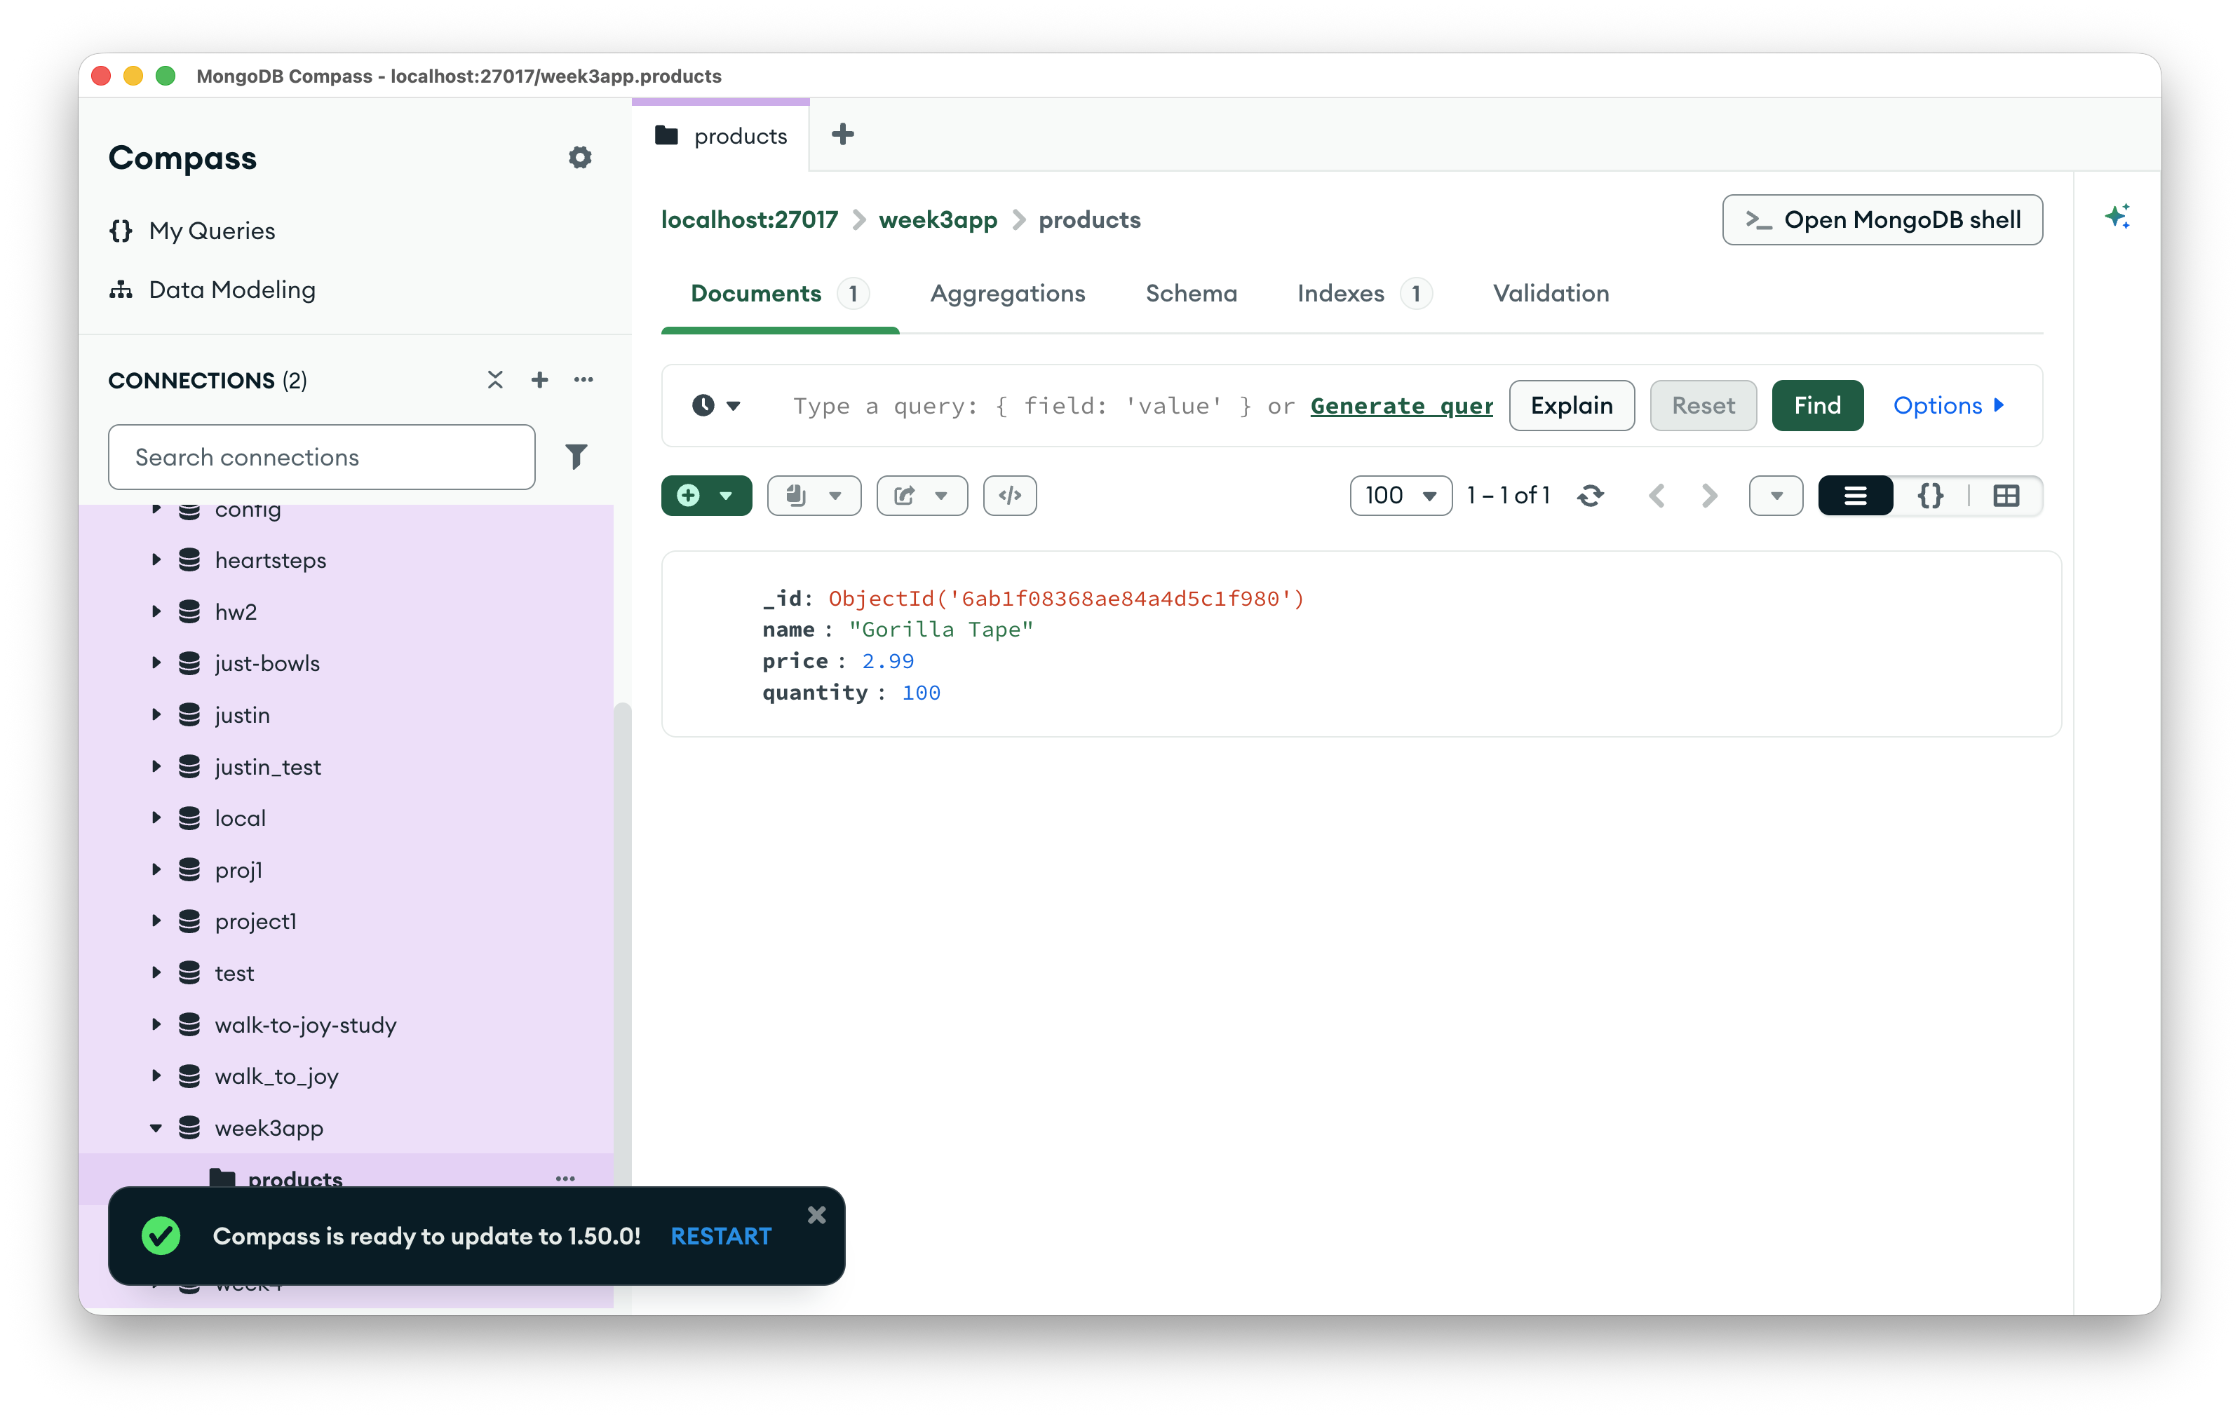Viewport: 2240px width, 1419px height.
Task: Click the export query to language code icon
Action: [1010, 496]
